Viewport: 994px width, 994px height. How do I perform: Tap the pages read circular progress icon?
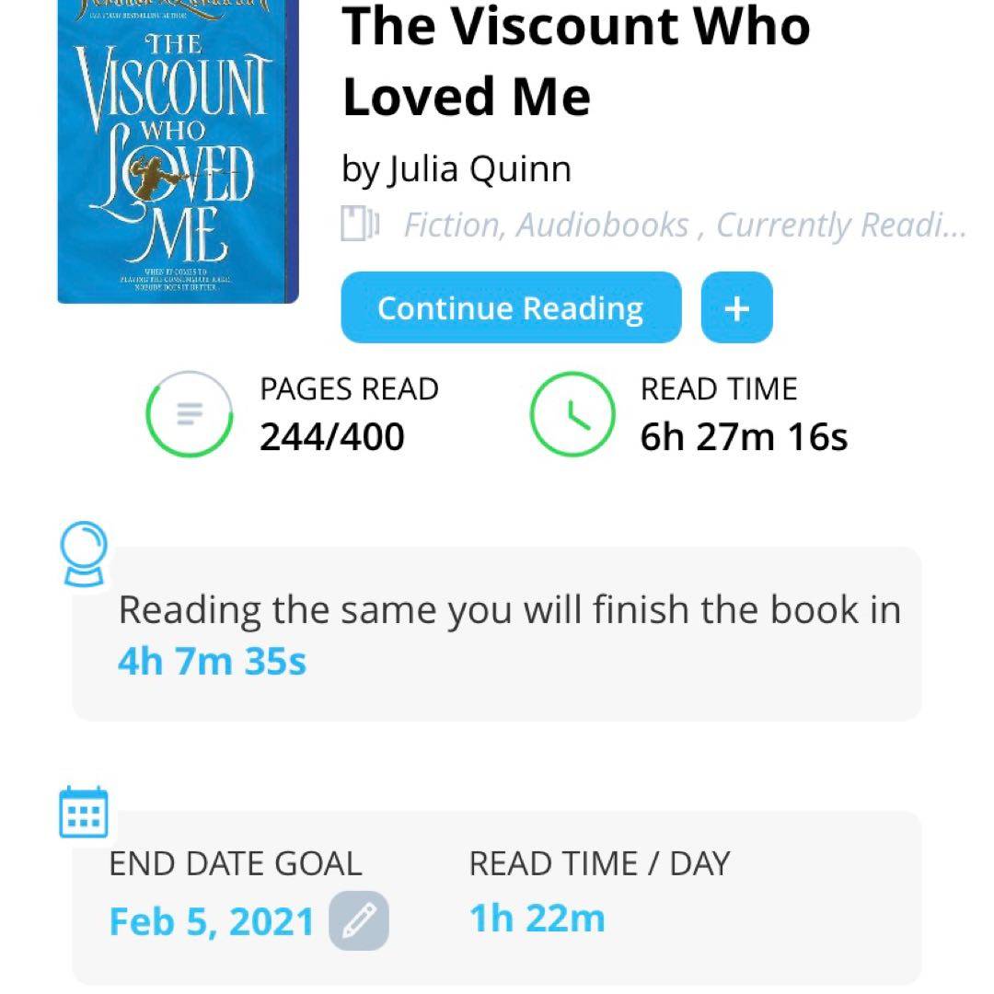189,413
